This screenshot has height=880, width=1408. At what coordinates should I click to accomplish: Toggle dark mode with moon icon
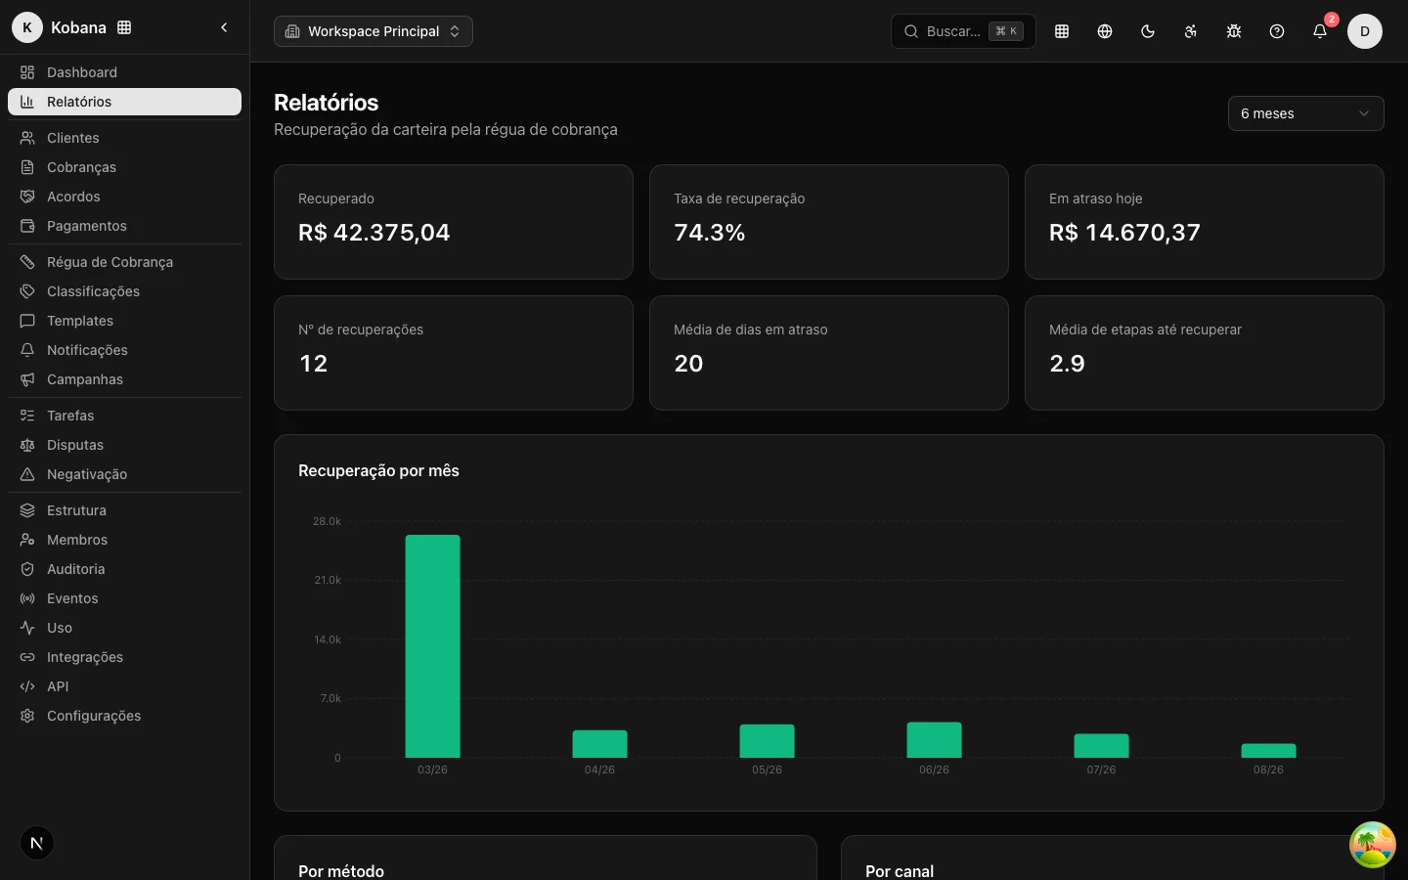[1148, 31]
